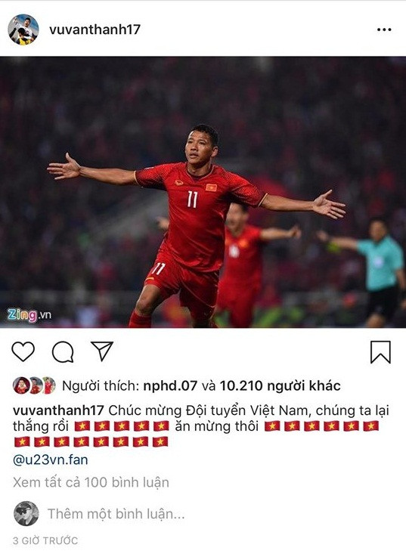
Task: Expand Xem tất cả 100 bình luận
Action: click(91, 482)
